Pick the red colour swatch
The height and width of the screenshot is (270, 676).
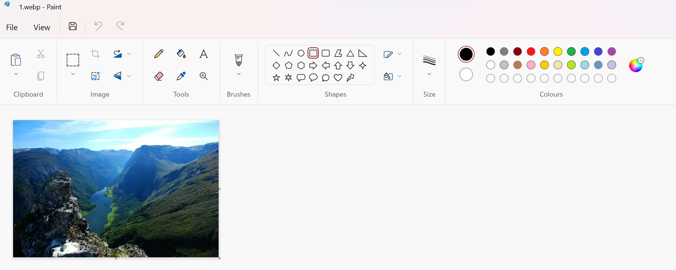pos(531,51)
